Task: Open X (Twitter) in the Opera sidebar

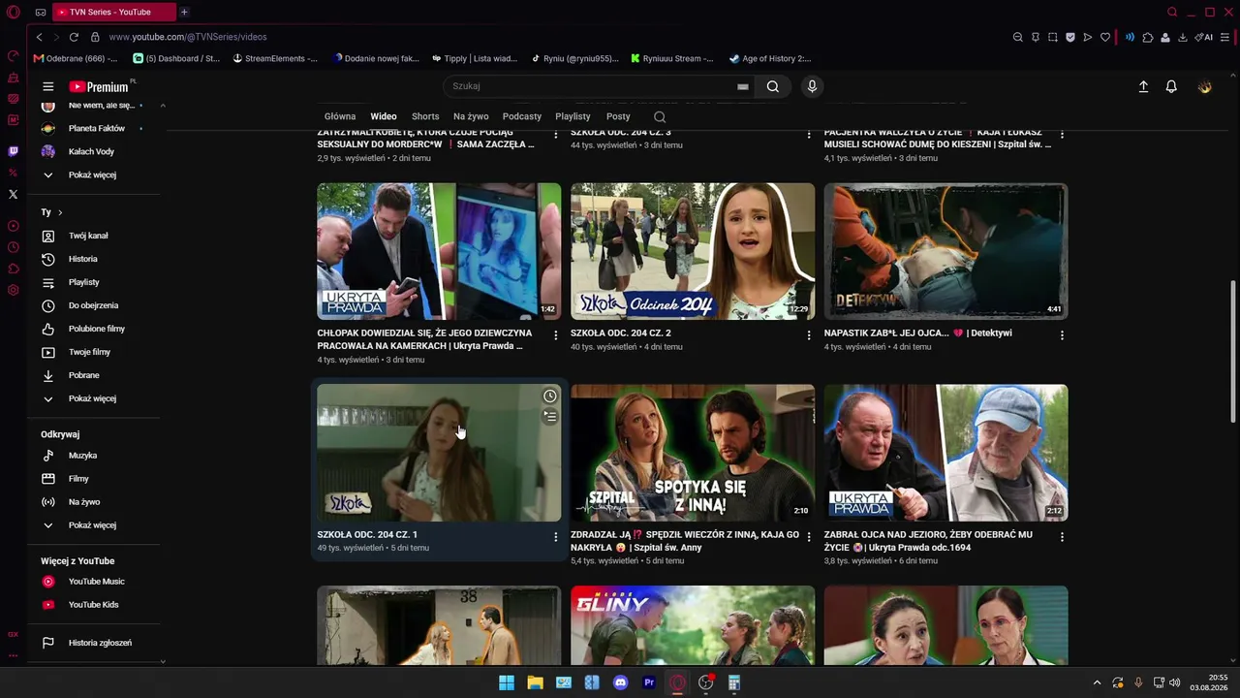Action: coord(14,194)
